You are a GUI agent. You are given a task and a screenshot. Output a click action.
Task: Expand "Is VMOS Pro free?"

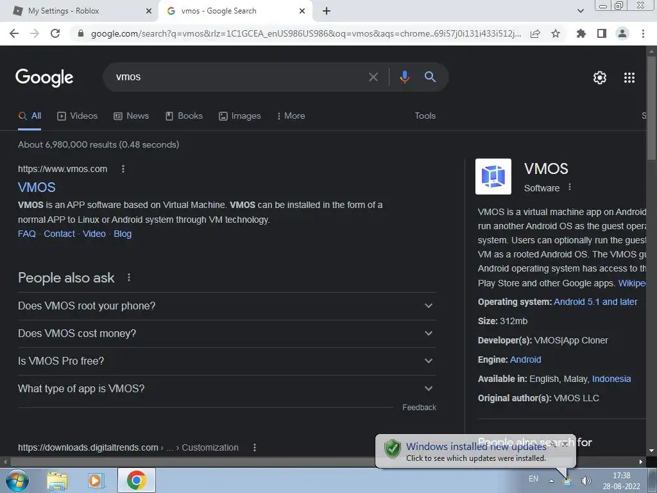point(226,361)
